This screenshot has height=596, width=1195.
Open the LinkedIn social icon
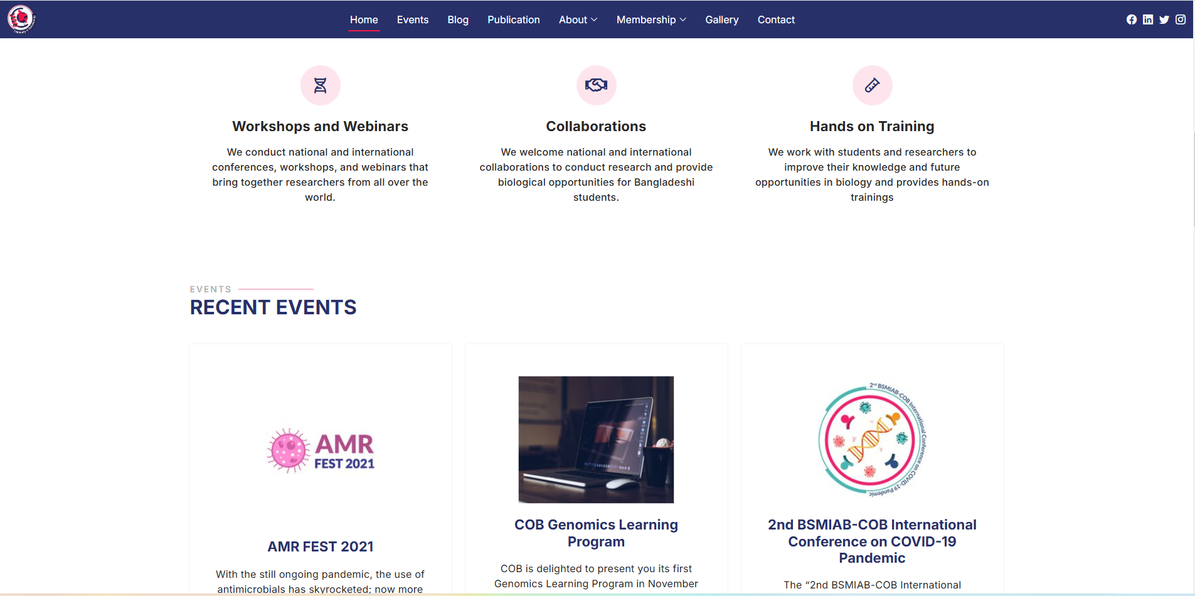pos(1148,19)
